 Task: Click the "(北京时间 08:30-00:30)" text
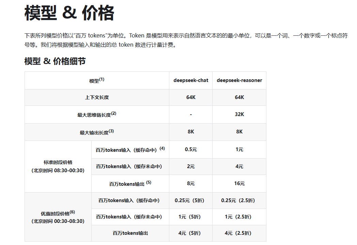58,170
